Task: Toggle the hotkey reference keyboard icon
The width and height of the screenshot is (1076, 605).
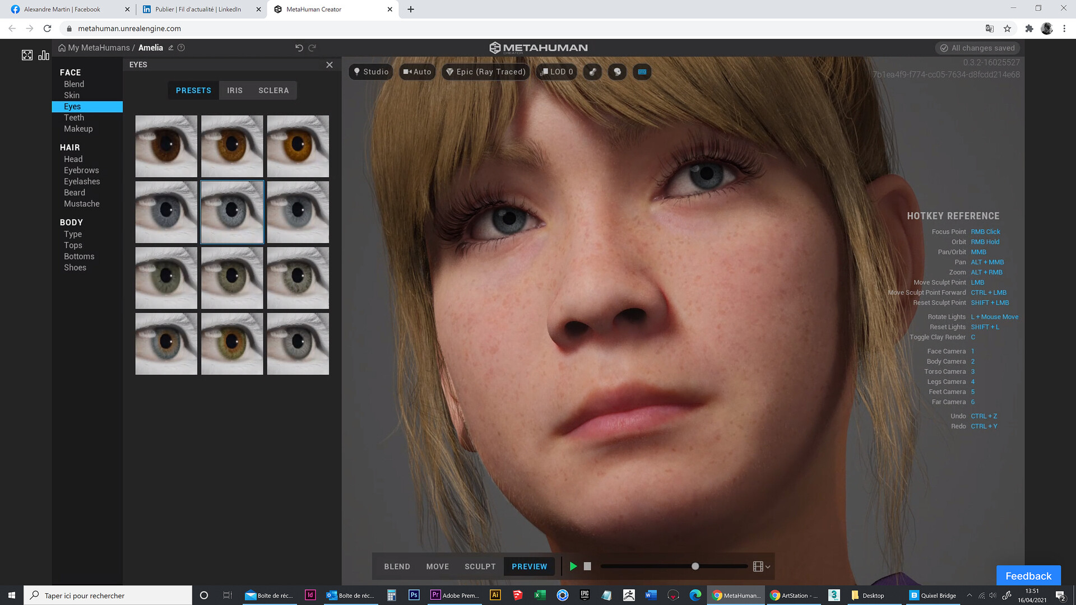Action: (642, 72)
